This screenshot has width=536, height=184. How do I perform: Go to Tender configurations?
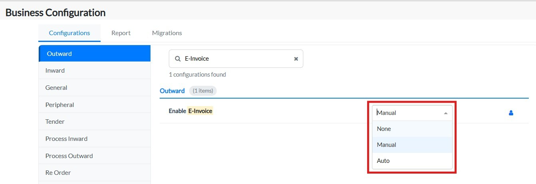point(55,122)
